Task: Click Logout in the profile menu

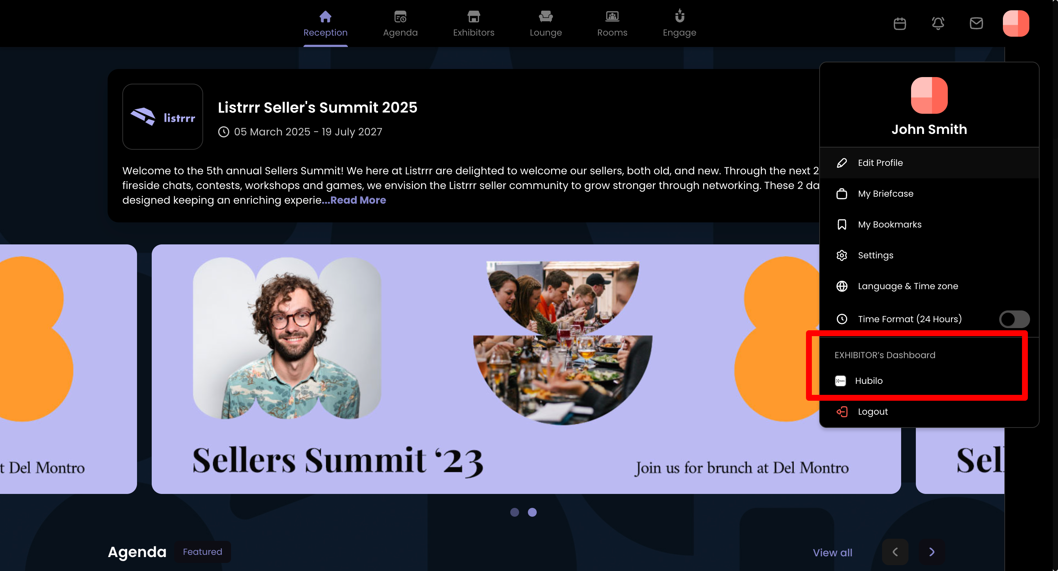Action: coord(929,411)
